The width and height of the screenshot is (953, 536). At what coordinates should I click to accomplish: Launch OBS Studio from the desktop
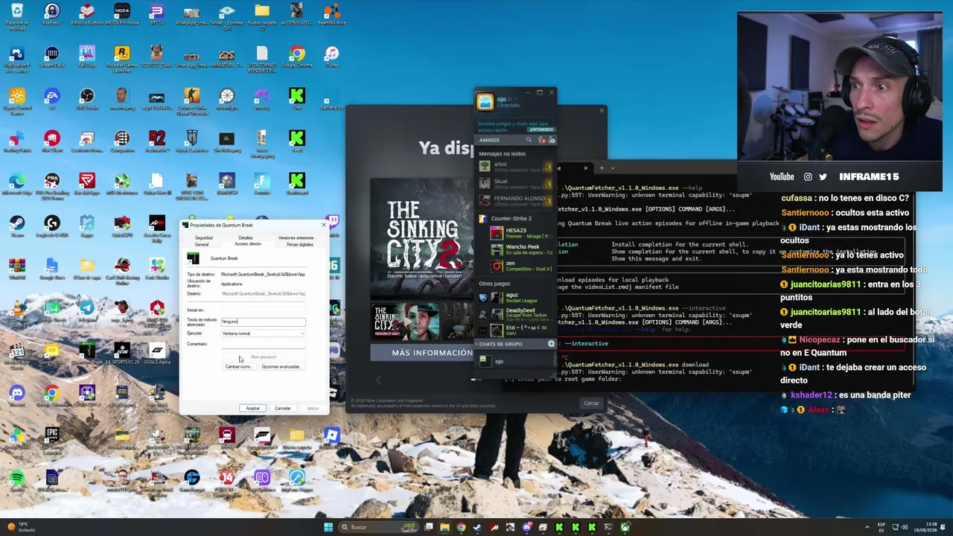(x=87, y=99)
